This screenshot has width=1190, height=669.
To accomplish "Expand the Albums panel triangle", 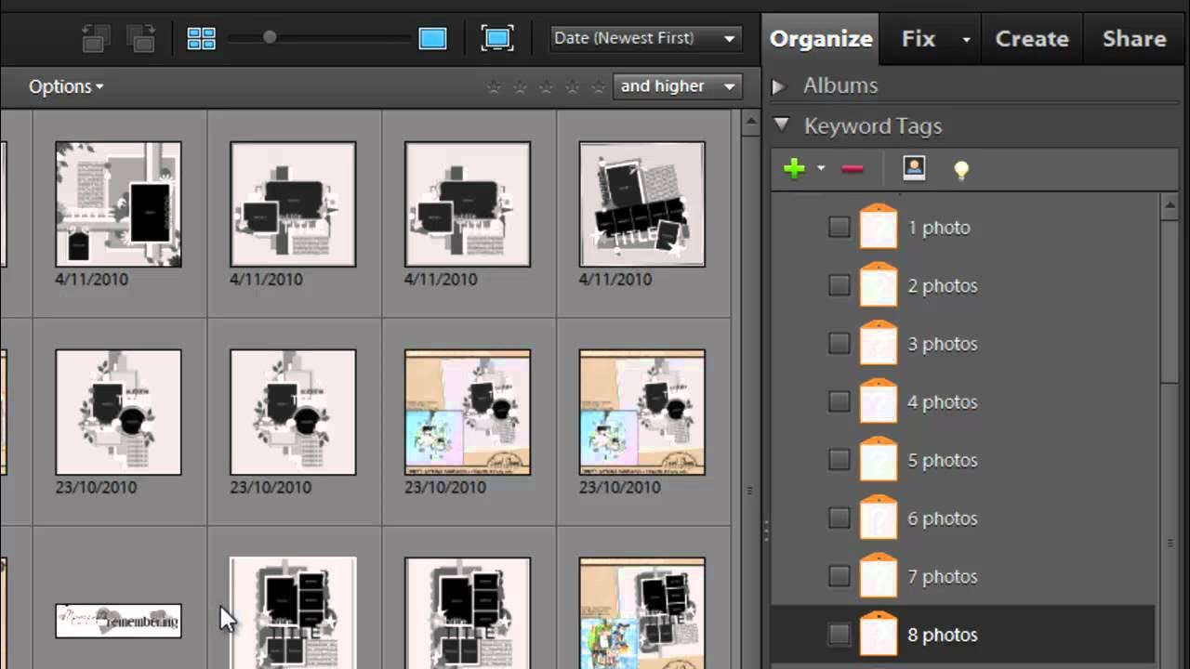I will (779, 85).
